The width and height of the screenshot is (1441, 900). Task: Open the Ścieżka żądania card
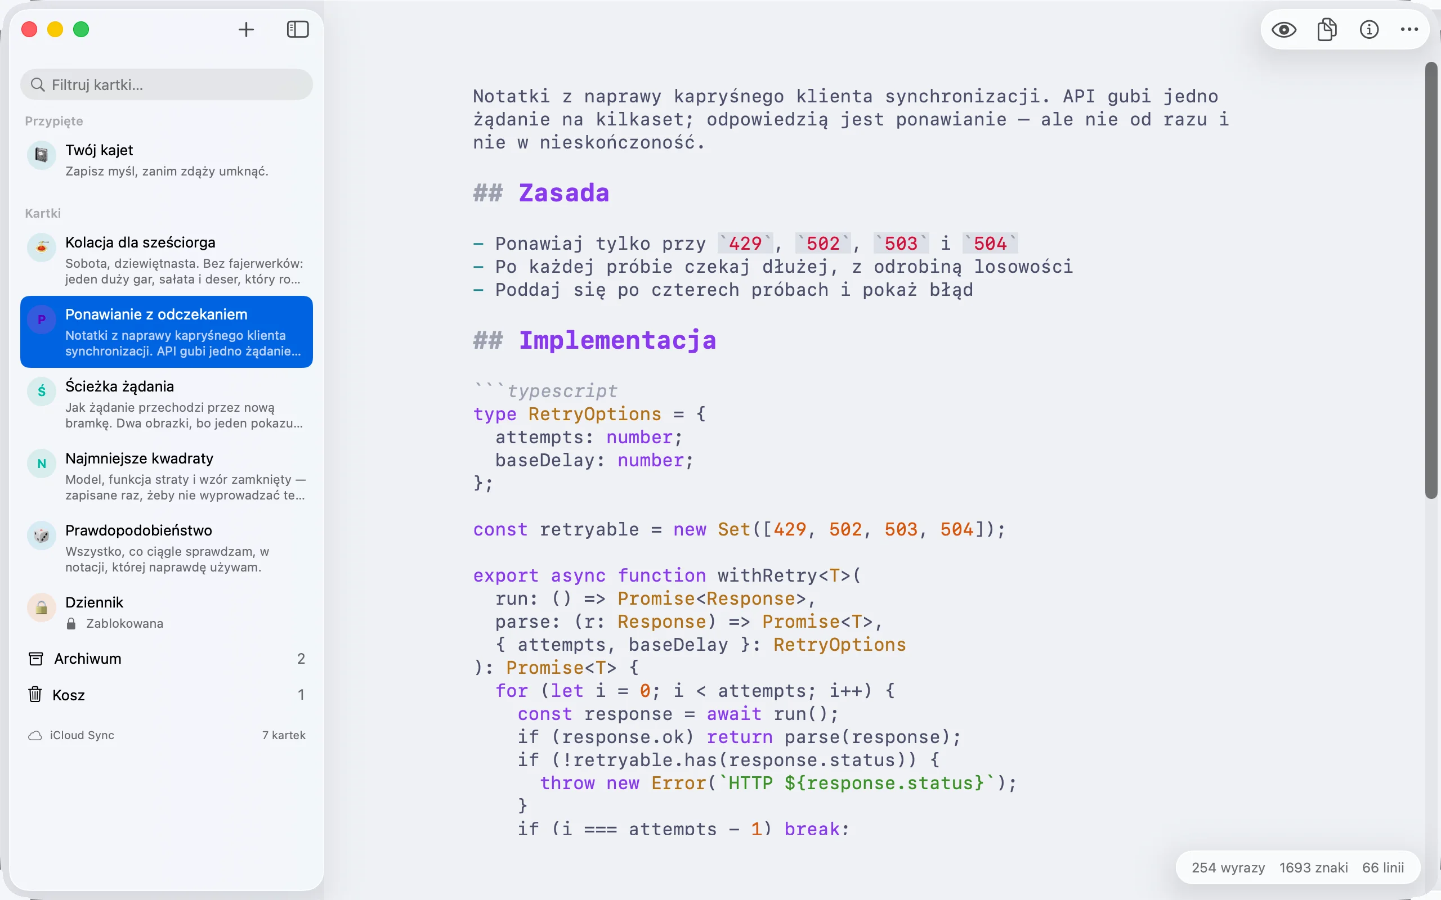click(x=167, y=404)
